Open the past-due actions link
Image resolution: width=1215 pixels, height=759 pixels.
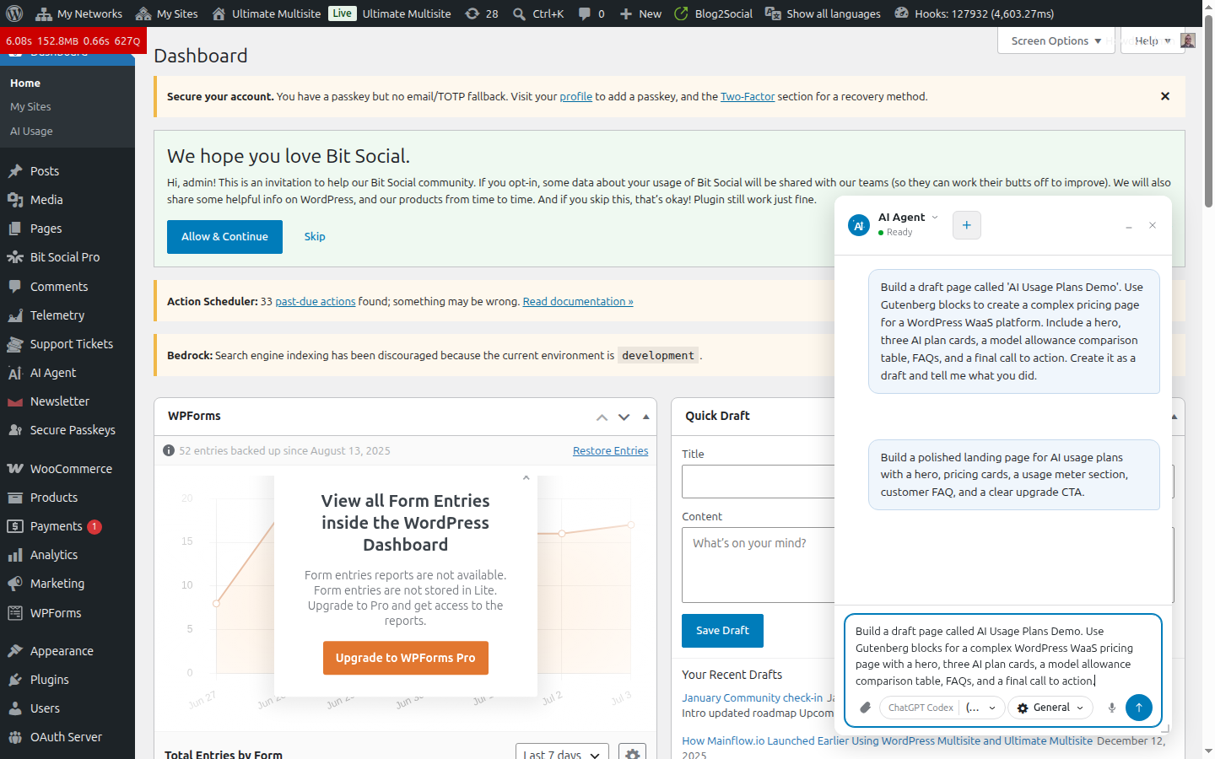(x=316, y=301)
